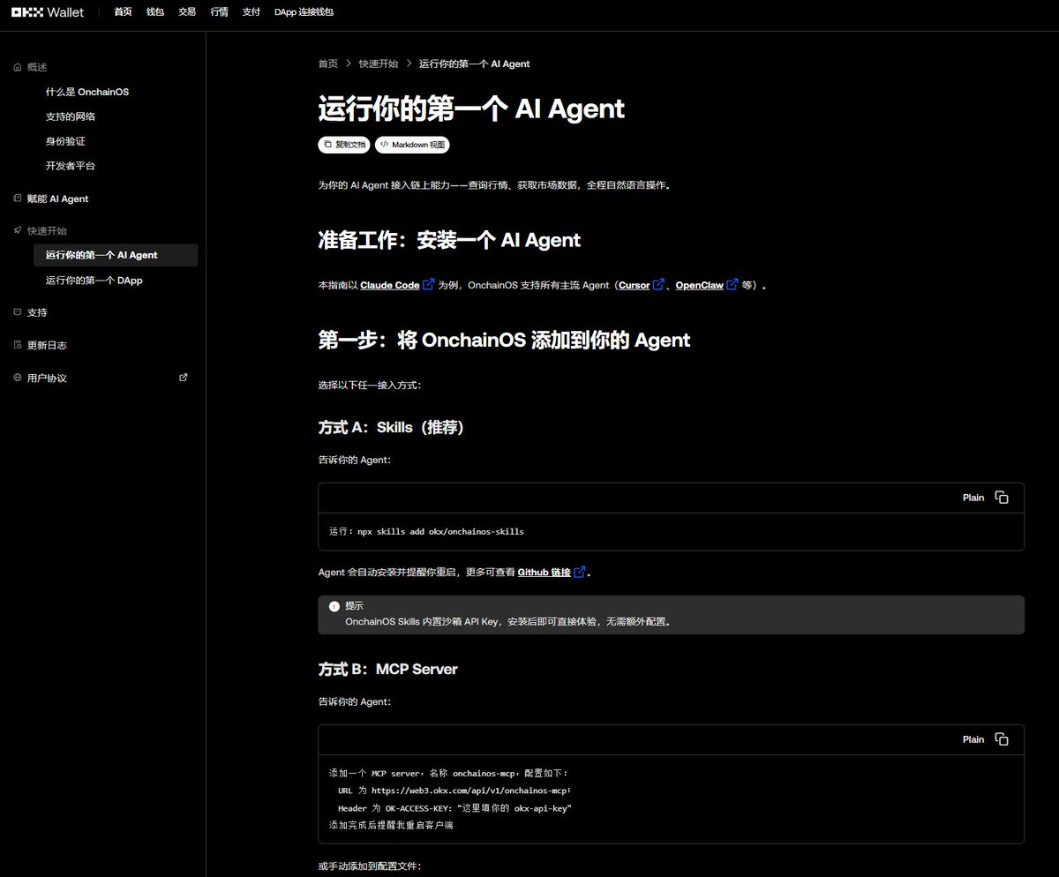
Task: Copy the MCP server code block
Action: tap(1001, 739)
